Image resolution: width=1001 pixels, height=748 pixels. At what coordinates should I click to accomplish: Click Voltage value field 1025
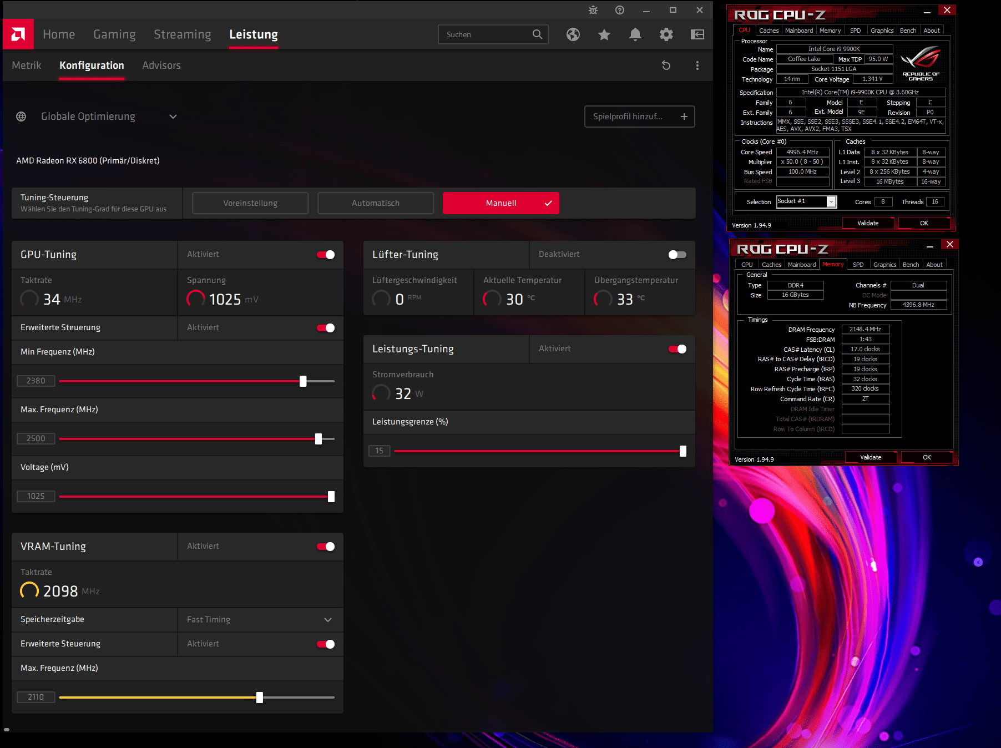tap(36, 496)
